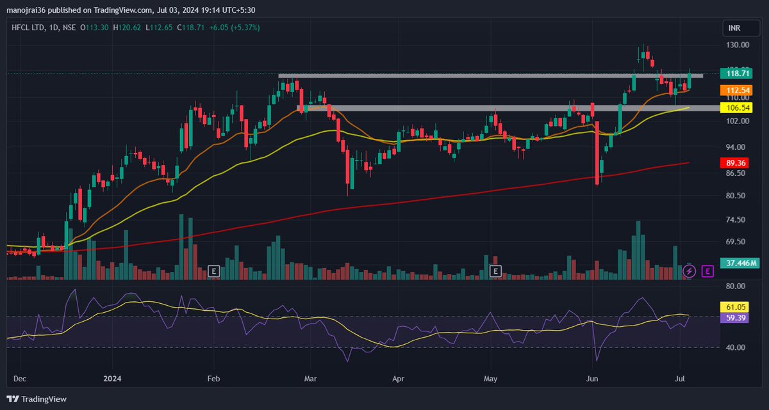Click the 102.00 price axis label
The height and width of the screenshot is (410, 769).
tap(738, 121)
